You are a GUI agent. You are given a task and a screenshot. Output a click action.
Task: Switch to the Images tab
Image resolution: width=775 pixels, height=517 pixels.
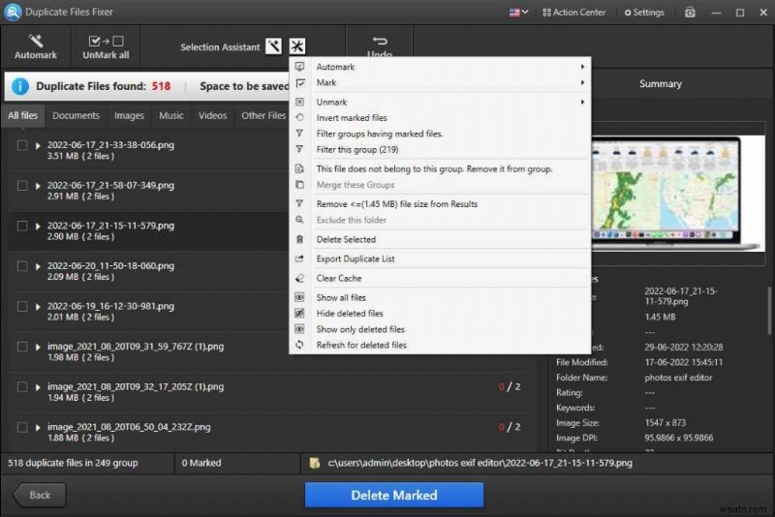[129, 115]
